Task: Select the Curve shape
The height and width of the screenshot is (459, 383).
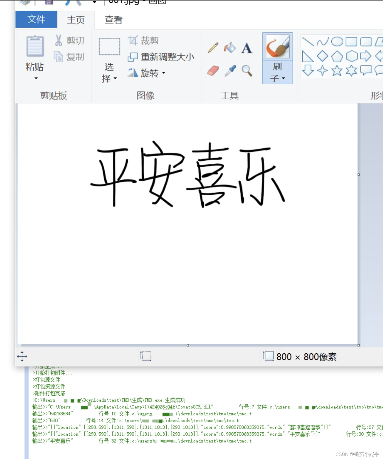Action: pos(322,42)
